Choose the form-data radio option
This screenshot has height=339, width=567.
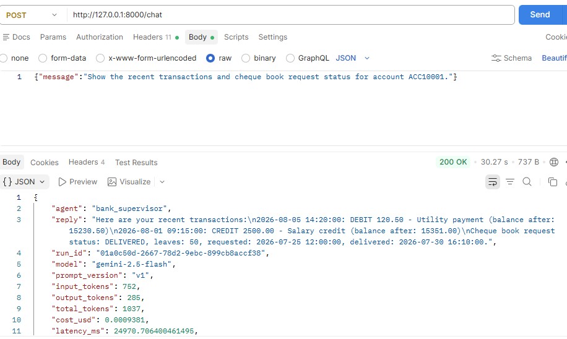coord(43,58)
